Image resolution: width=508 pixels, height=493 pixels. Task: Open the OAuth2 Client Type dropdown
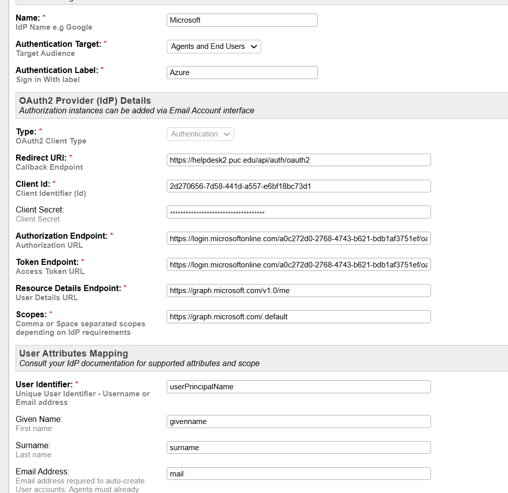(200, 134)
